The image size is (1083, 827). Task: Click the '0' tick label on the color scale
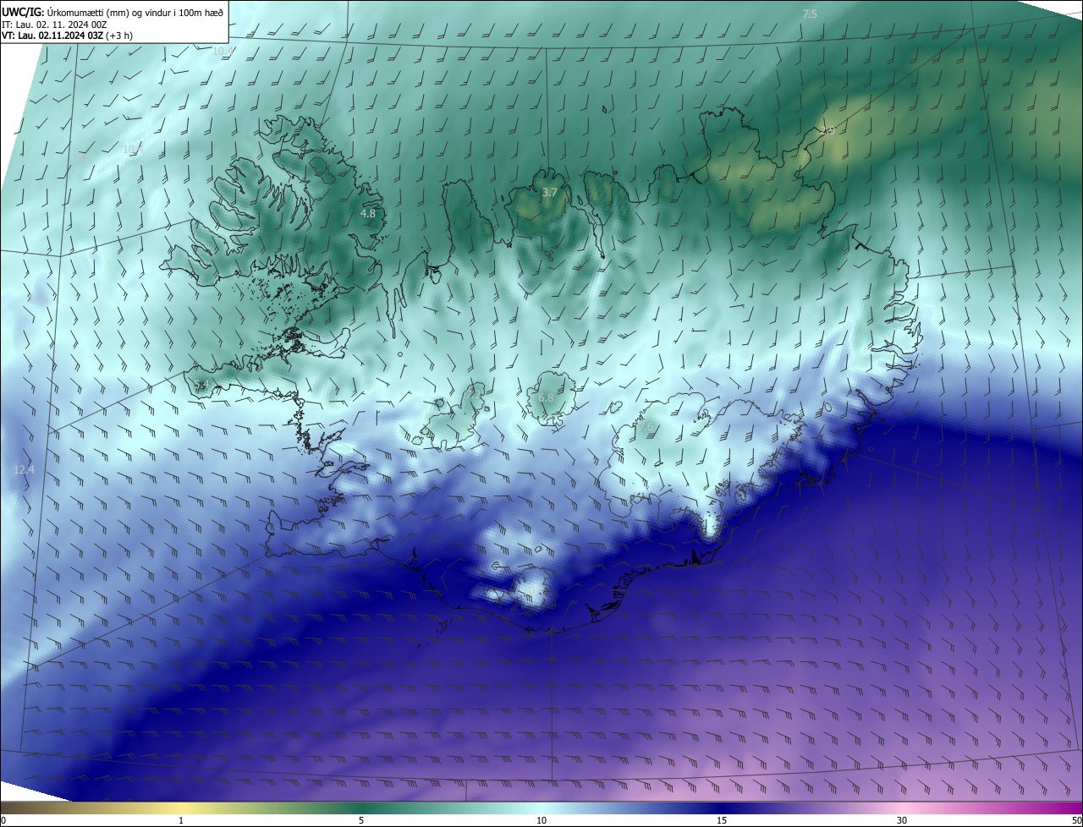(3, 820)
